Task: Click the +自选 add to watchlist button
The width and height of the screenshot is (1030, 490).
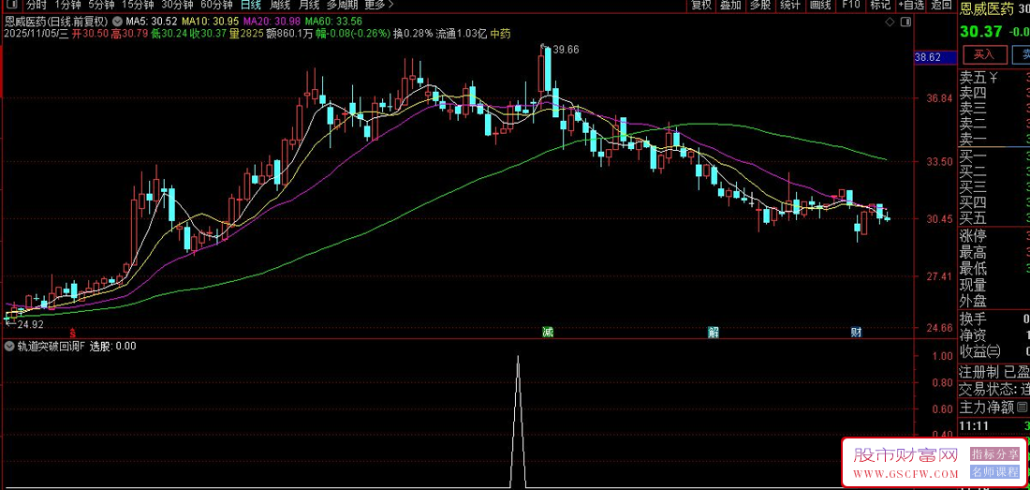Action: [905, 5]
